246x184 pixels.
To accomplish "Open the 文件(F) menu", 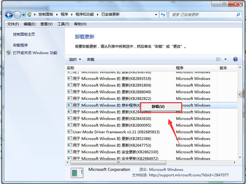I will click(x=13, y=24).
